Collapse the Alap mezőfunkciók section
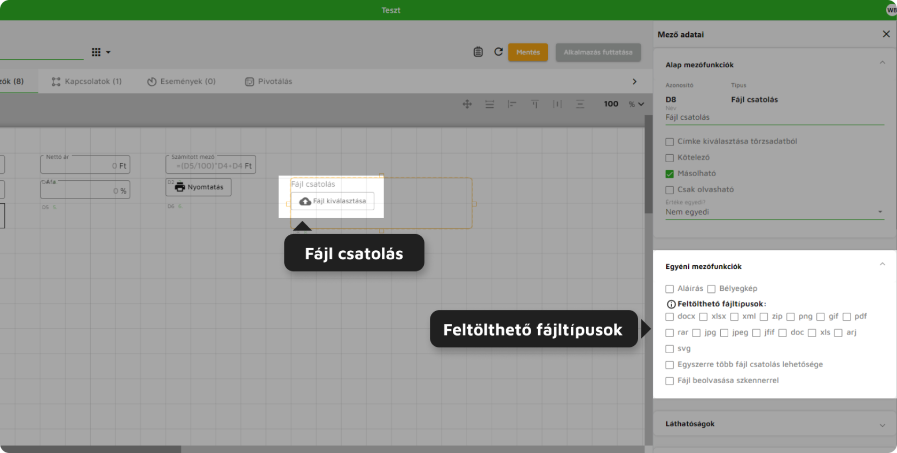Viewport: 897px width, 453px height. 883,63
